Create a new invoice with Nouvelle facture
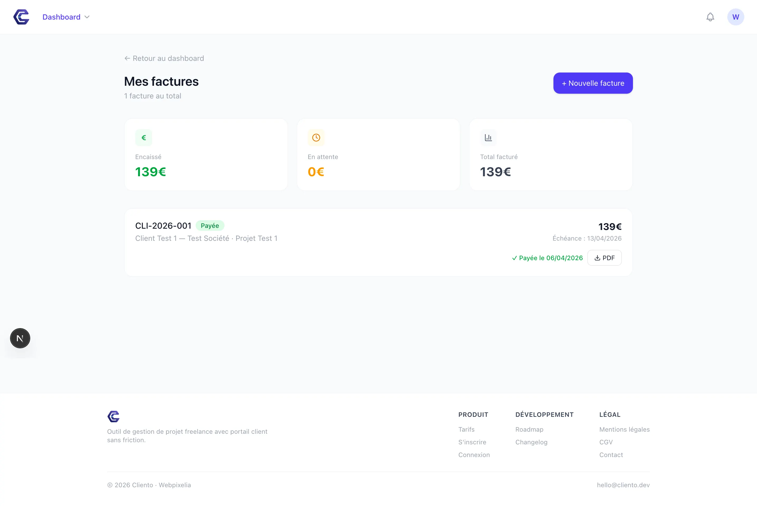Screen dimensions: 757x506 [593, 83]
